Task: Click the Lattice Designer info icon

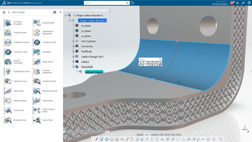Action: (x=55, y=12)
